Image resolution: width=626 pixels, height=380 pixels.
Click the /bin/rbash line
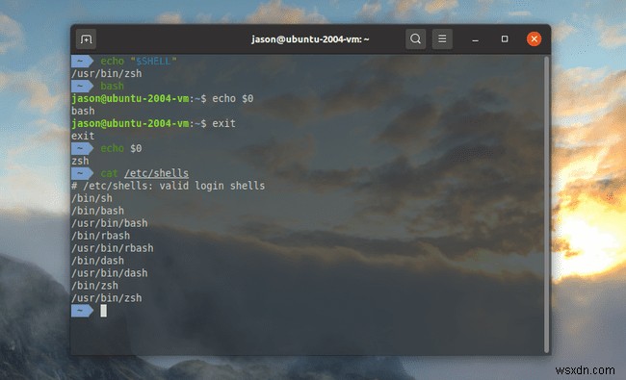pyautogui.click(x=100, y=236)
